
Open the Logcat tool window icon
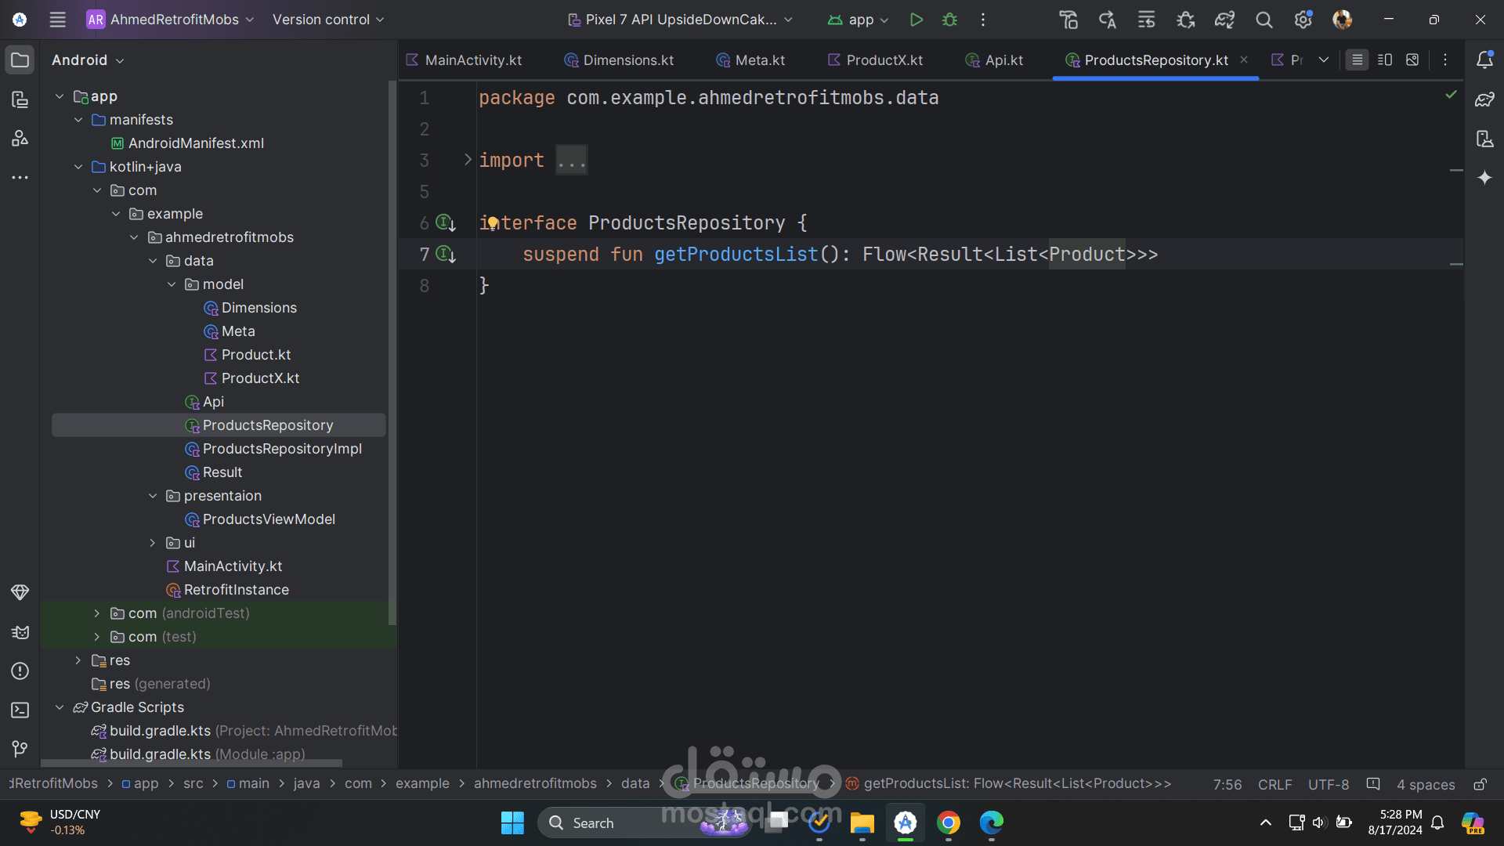(x=20, y=632)
